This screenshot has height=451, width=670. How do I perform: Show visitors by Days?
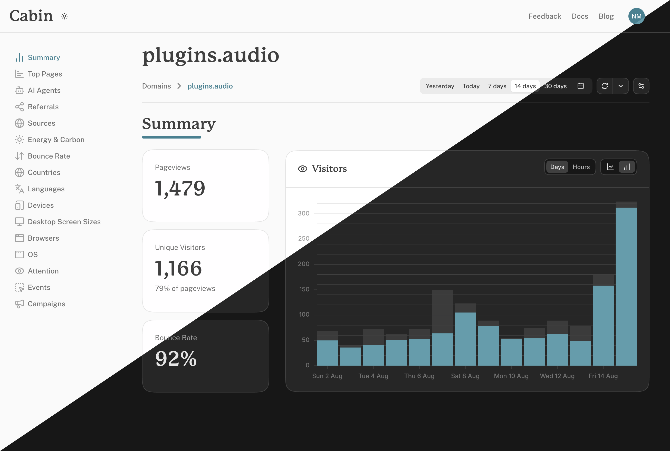[x=557, y=167]
